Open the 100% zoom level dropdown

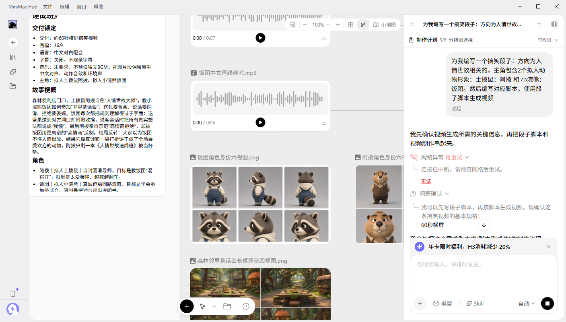pos(321,25)
